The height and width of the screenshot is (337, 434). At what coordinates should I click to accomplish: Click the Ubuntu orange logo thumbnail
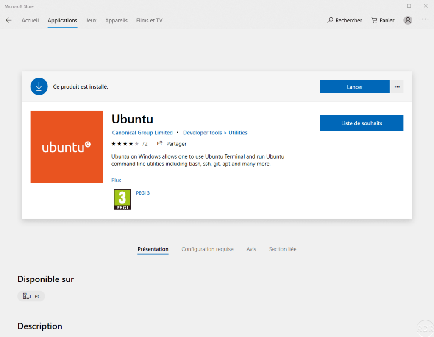click(67, 147)
